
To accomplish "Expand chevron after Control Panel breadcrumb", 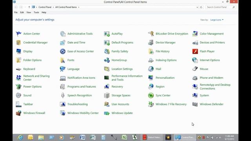I will tap(53, 7).
